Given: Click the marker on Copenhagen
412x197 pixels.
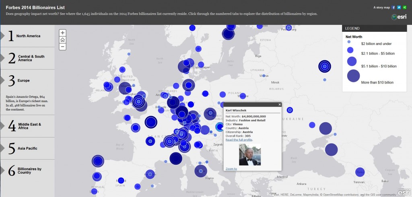Looking at the screenshot, I should click(x=201, y=65).
